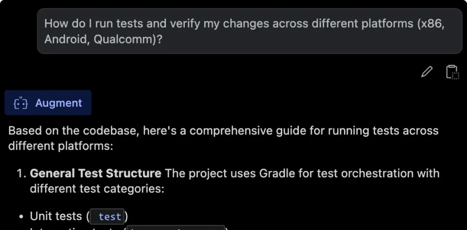Screen dimensions: 467x230
Task: Click the Augment label in the badge
Action: [59, 103]
